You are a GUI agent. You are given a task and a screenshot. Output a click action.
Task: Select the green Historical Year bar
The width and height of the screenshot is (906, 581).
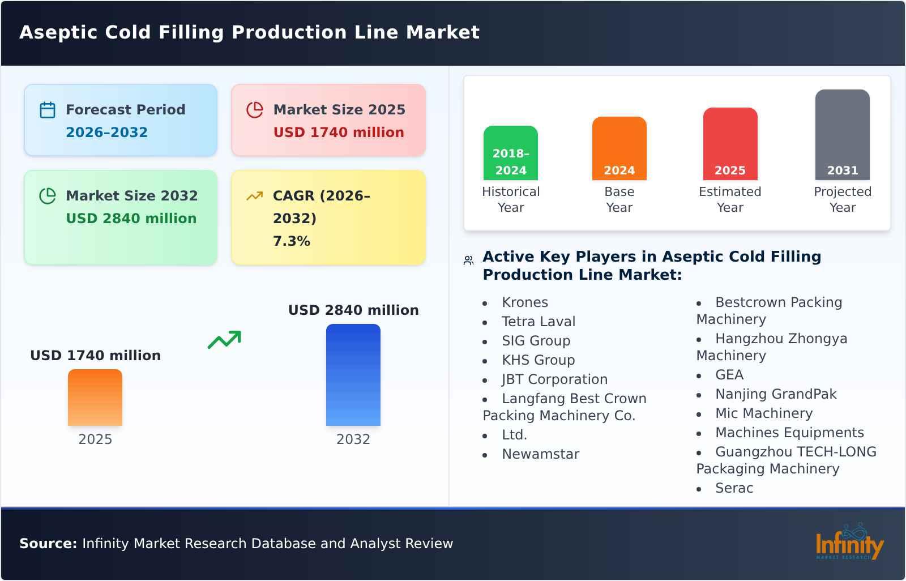510,153
